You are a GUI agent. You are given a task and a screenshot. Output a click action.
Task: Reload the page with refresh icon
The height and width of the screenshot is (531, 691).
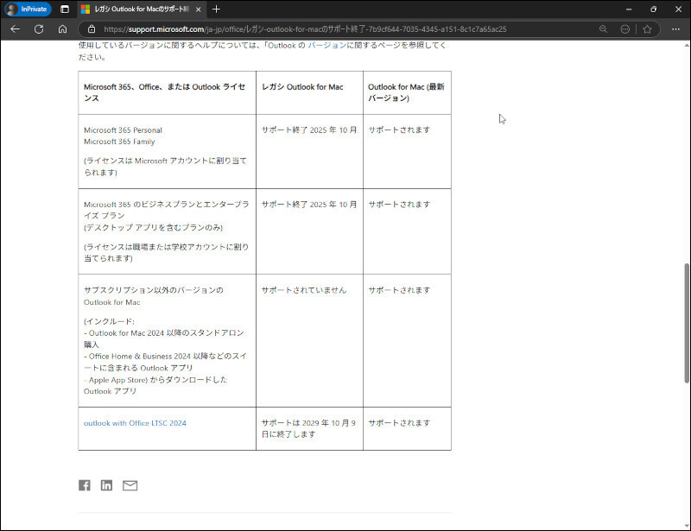pyautogui.click(x=39, y=29)
